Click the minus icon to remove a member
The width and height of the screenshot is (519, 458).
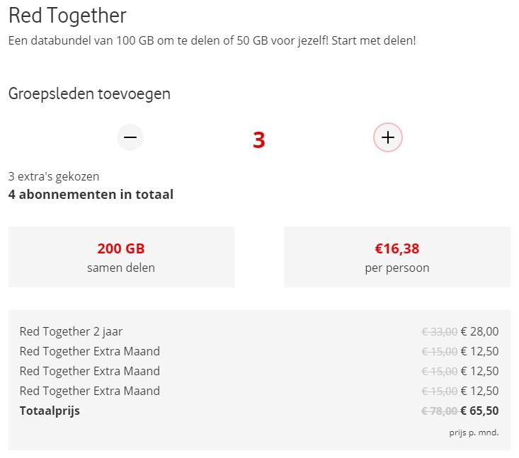click(130, 137)
